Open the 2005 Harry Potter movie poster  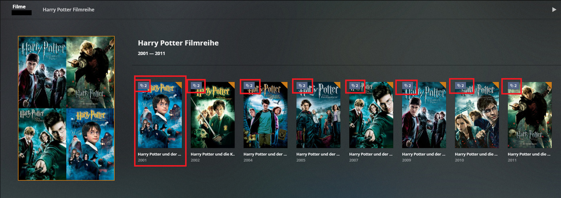(x=318, y=115)
